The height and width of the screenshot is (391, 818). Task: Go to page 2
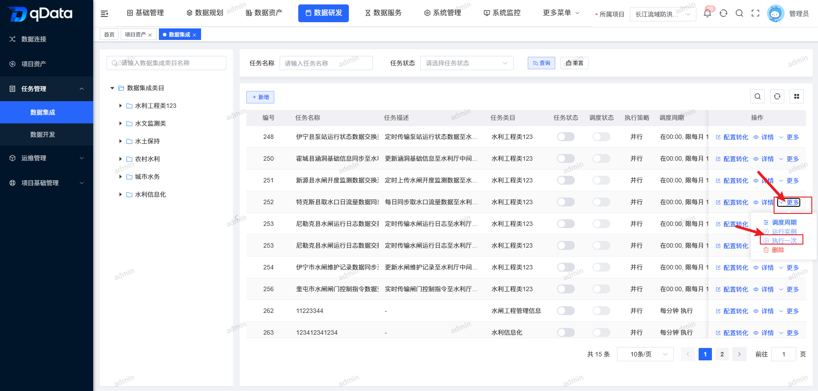722,354
